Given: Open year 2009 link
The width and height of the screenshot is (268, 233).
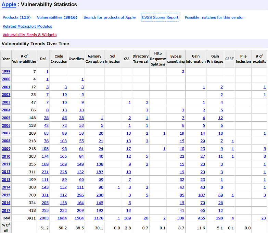Looking at the screenshot, I should click(6, 149).
